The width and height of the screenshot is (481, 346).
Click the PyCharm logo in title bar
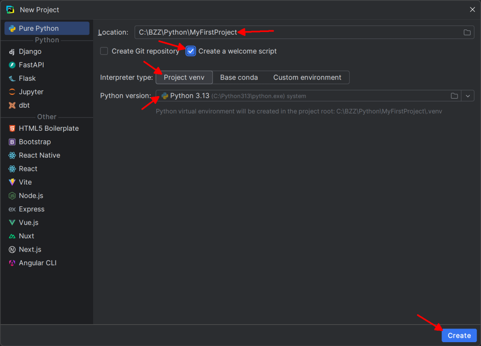[x=10, y=9]
